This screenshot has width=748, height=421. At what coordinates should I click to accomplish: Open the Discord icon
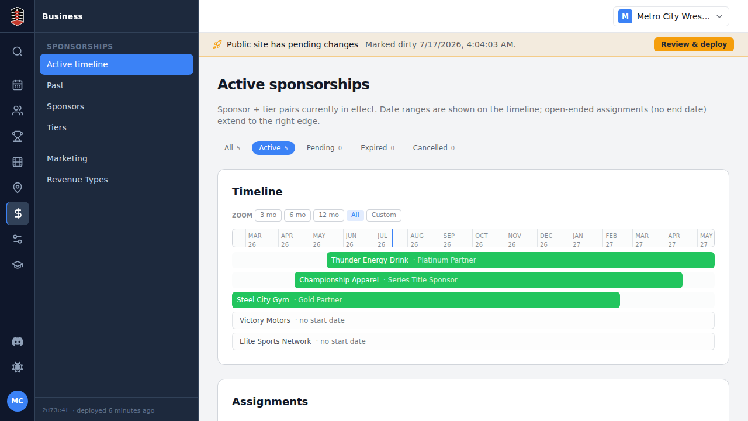click(18, 341)
